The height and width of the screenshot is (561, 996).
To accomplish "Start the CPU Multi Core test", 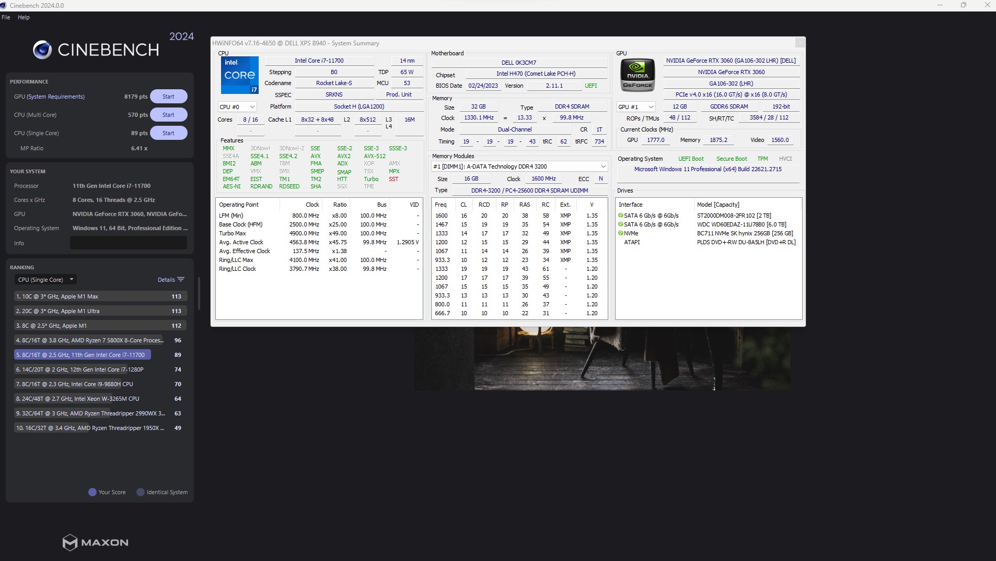I will click(168, 115).
